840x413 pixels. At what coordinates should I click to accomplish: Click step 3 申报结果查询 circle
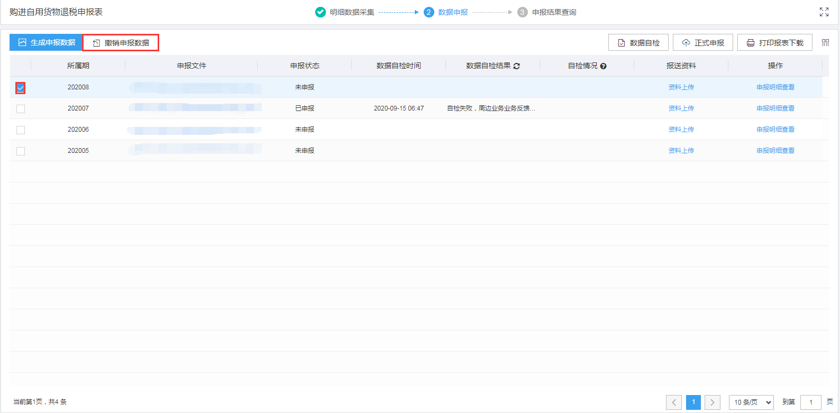tap(522, 12)
